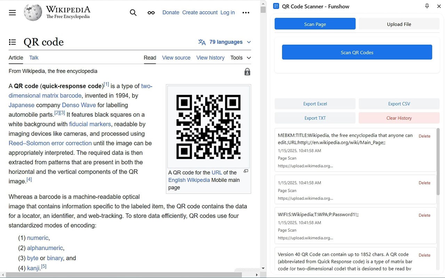
Task: Click the scroll-right arrow of horizontal scrollbar
Action: point(257,275)
